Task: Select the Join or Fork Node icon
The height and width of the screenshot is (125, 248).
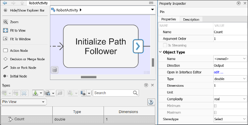Action: click(5, 68)
